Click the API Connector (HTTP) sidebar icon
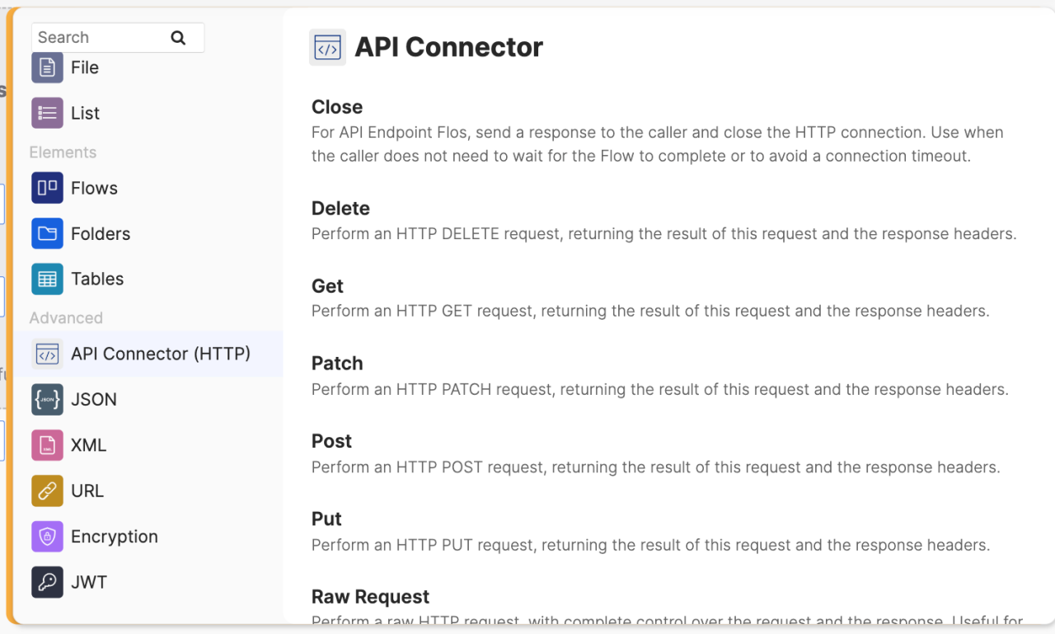 [47, 353]
